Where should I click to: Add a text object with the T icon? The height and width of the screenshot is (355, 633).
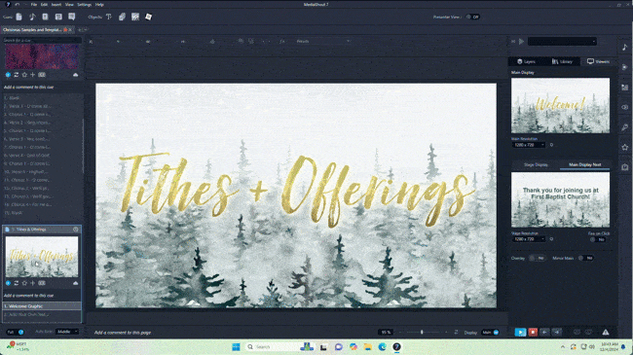[x=109, y=17]
